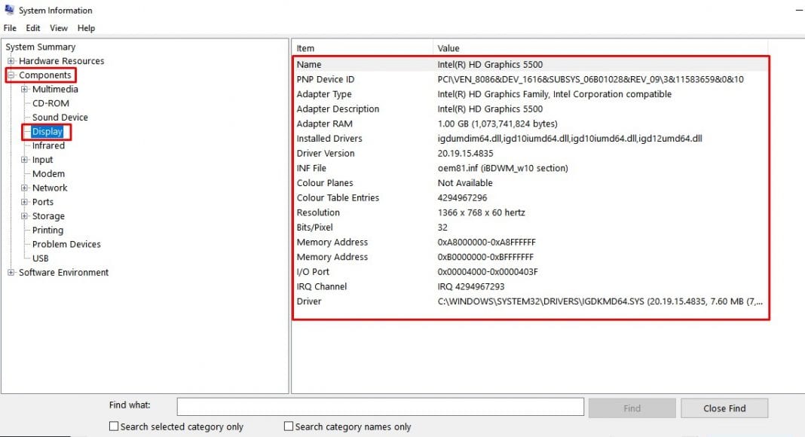Screen dimensions: 805x437
Task: Open the Help menu
Action: 86,27
